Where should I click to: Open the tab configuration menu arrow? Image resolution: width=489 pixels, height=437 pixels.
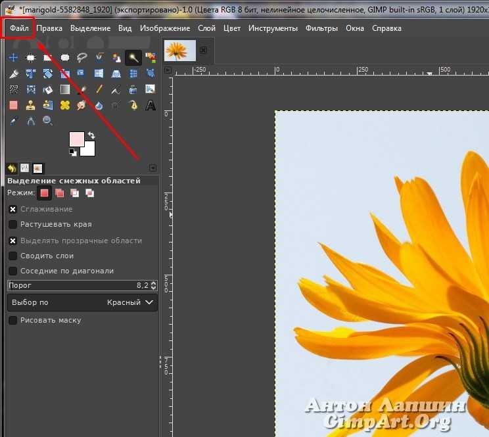[x=152, y=168]
